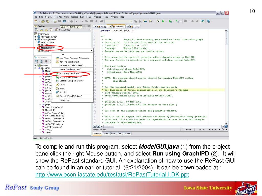
Task: Click the New file toolbar icon
Action: click(x=36, y=21)
